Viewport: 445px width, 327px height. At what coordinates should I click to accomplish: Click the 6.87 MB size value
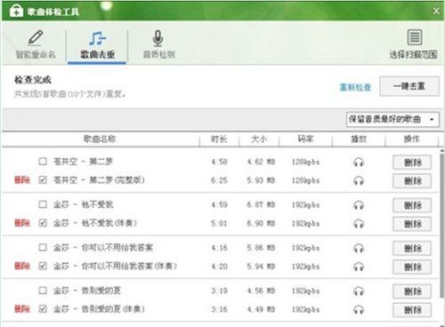coord(261,204)
